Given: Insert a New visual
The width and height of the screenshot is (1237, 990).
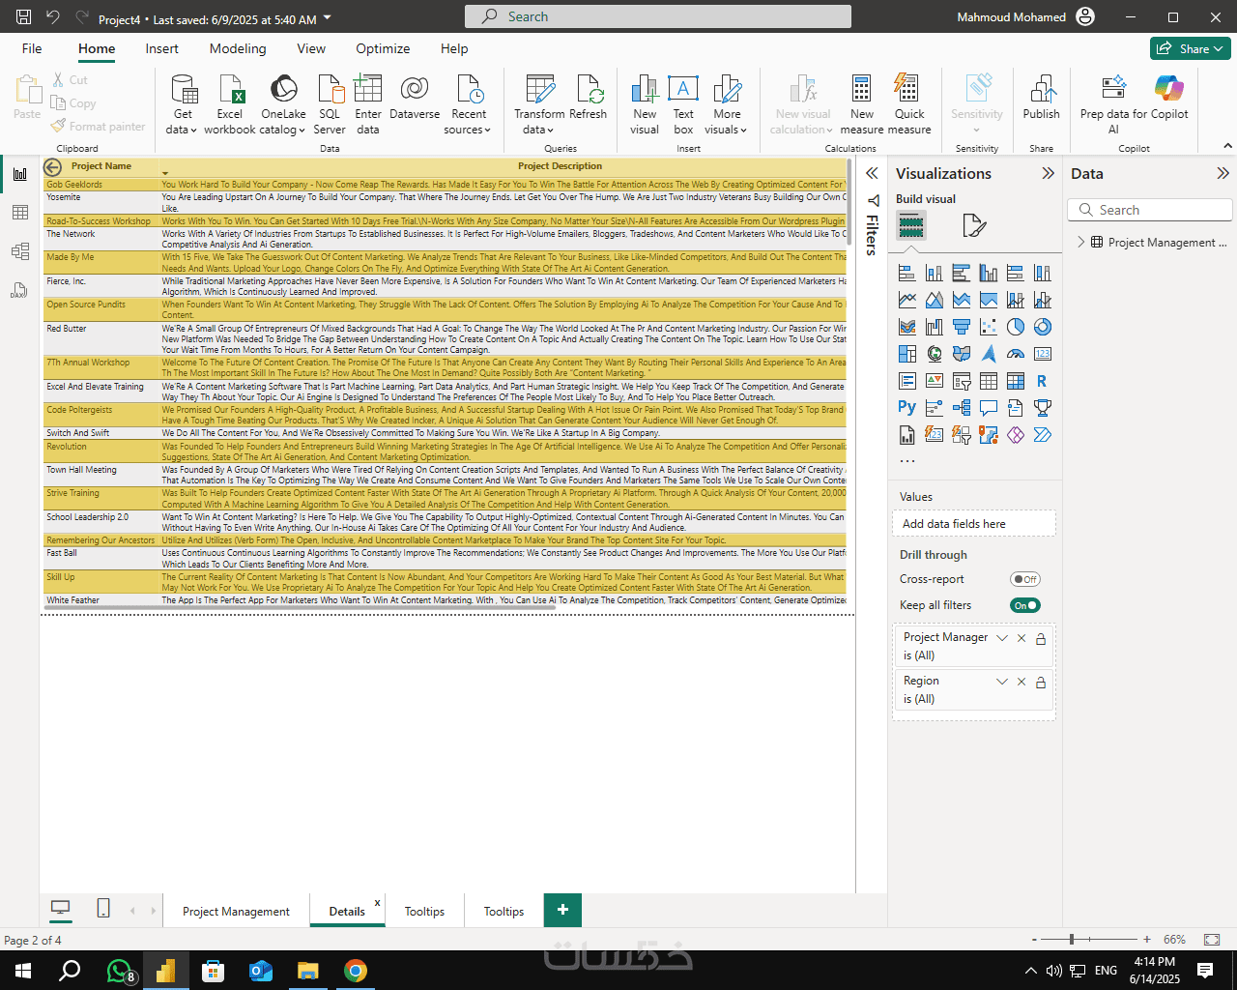Looking at the screenshot, I should point(645,104).
